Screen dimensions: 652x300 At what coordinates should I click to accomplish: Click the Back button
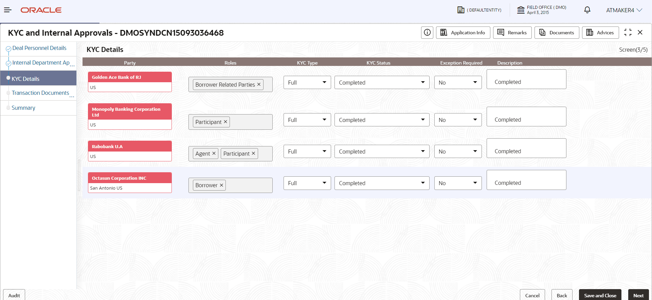(562, 295)
